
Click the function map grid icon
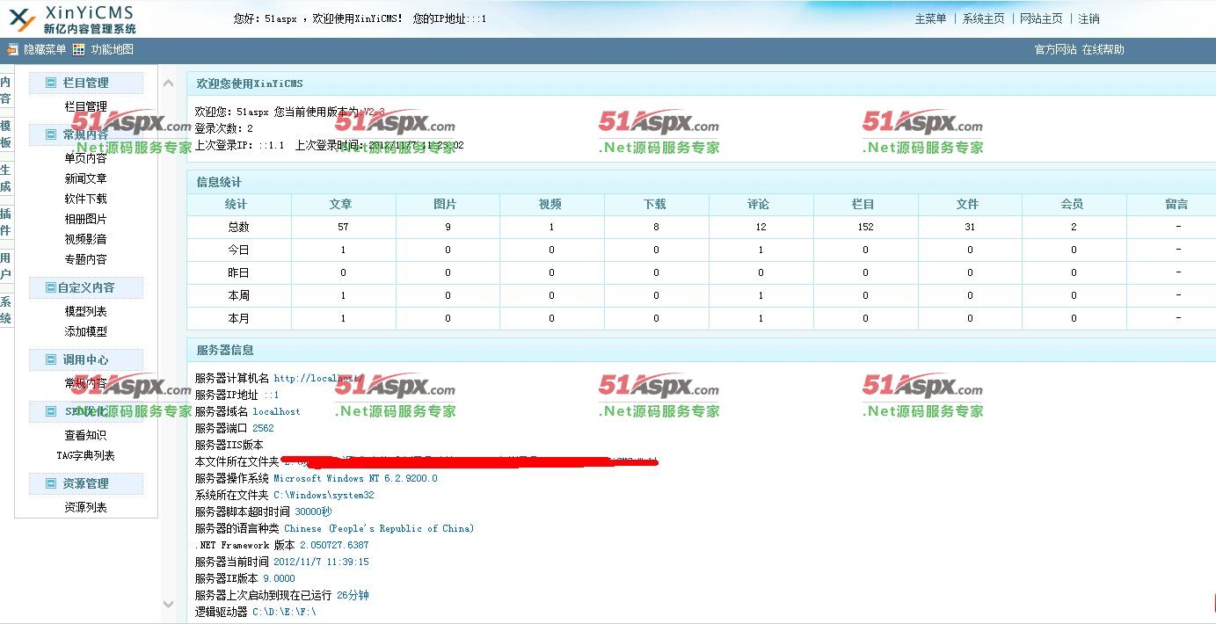(79, 50)
